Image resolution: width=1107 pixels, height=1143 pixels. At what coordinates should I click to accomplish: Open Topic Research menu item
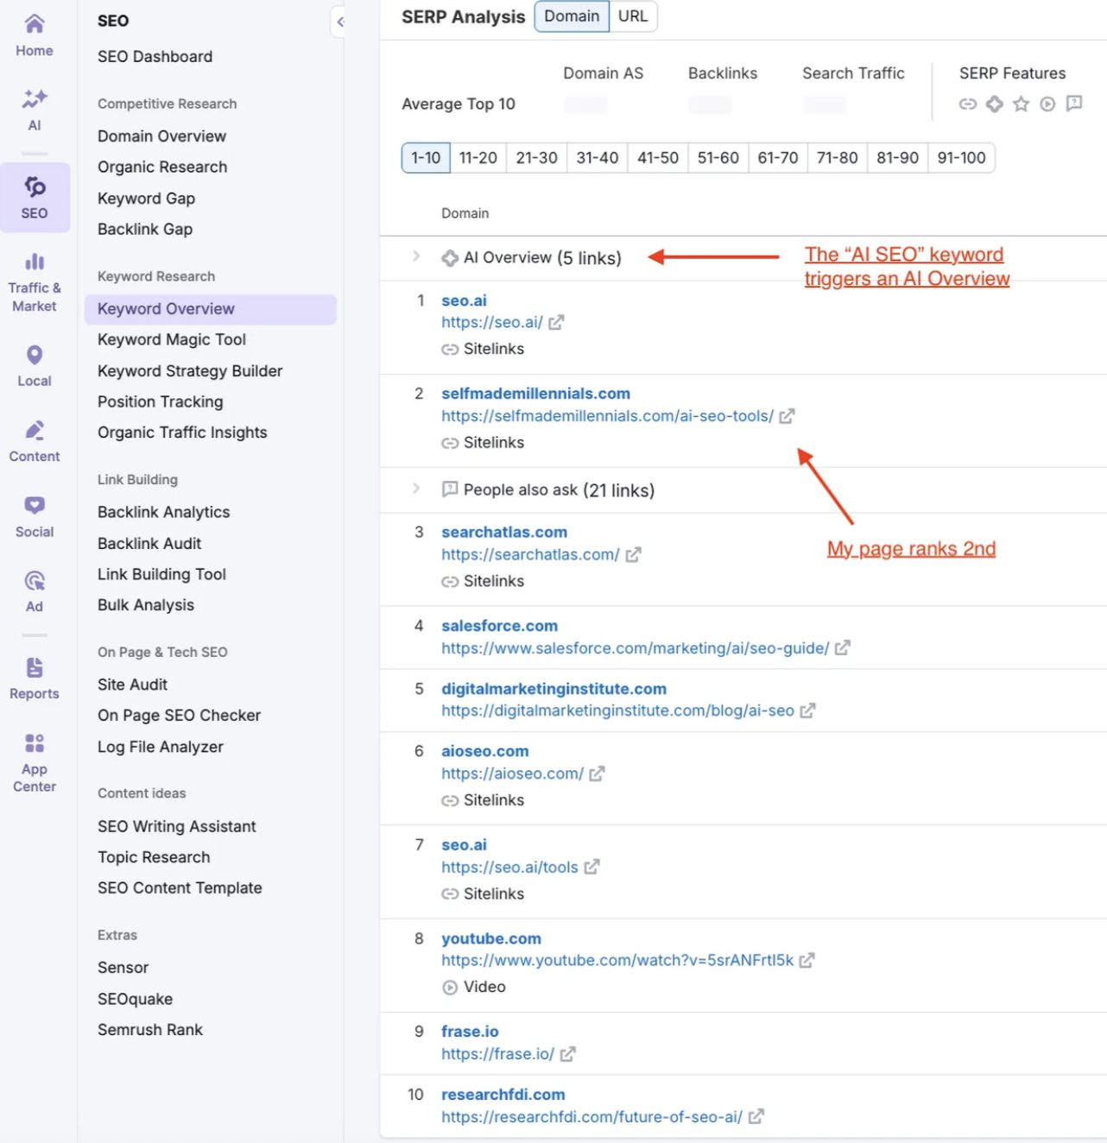click(x=154, y=857)
